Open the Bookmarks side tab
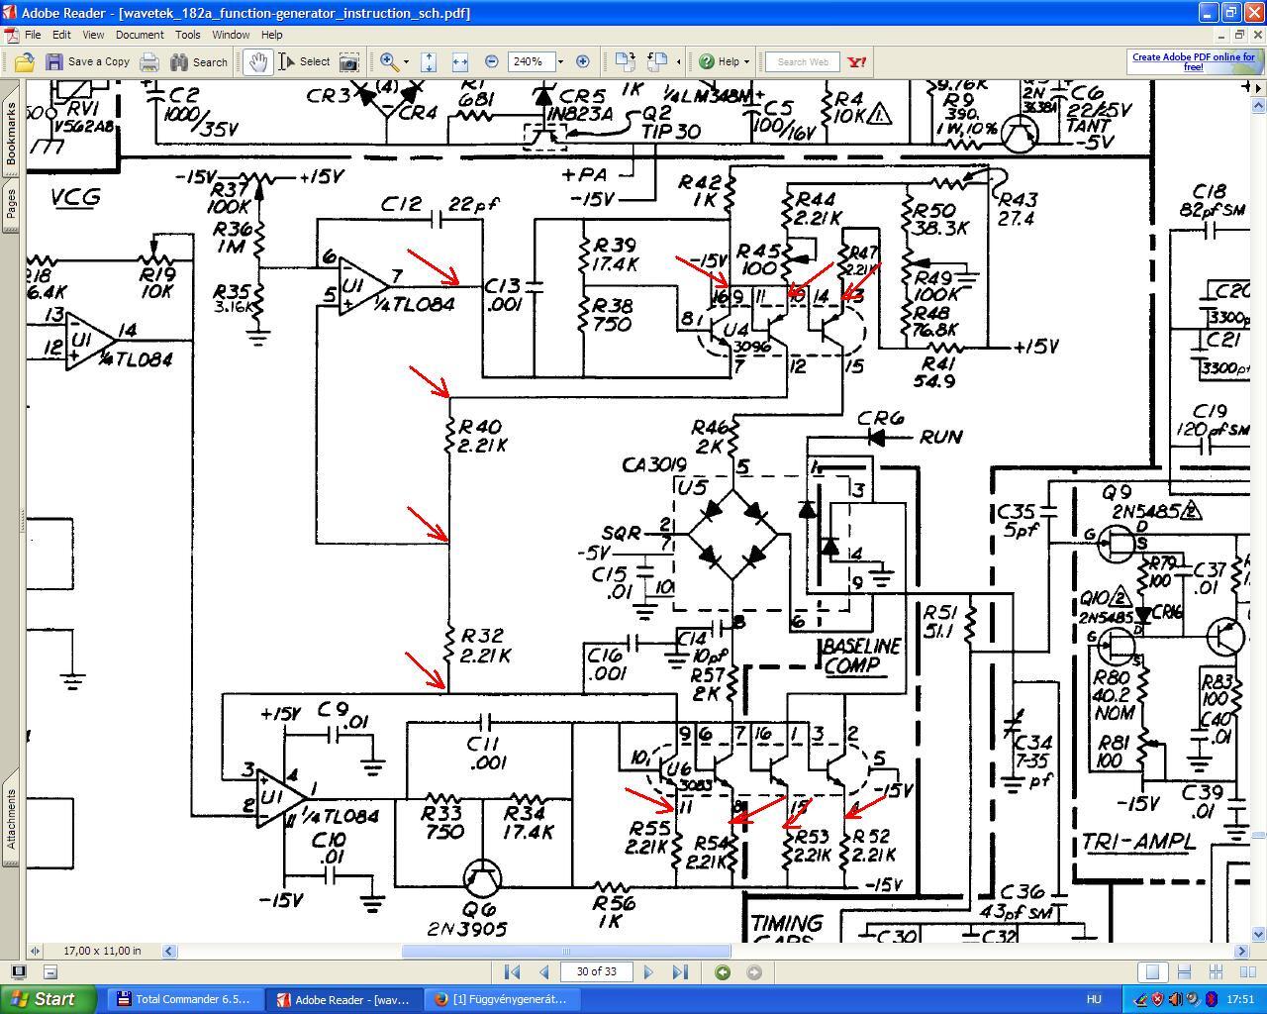The width and height of the screenshot is (1267, 1014). (x=11, y=132)
